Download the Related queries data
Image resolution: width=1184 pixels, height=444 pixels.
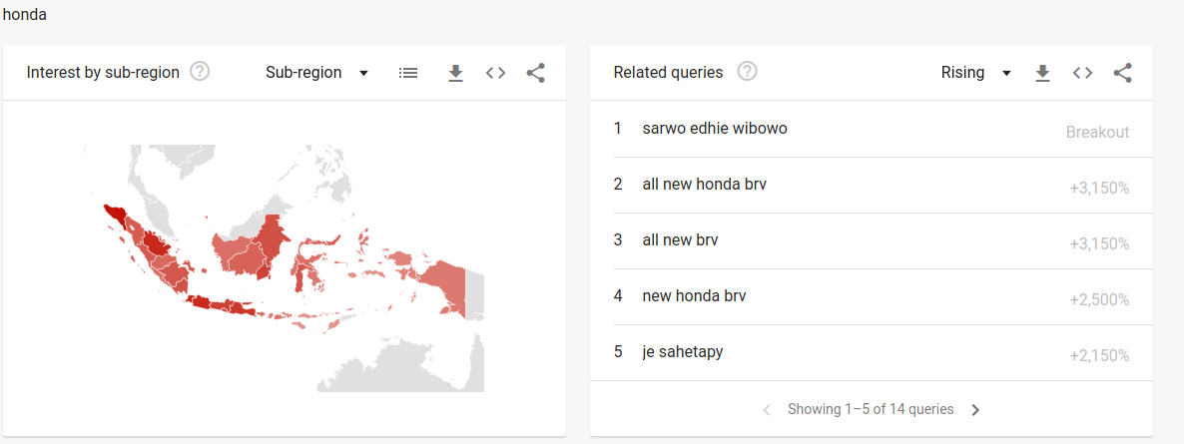click(x=1042, y=73)
